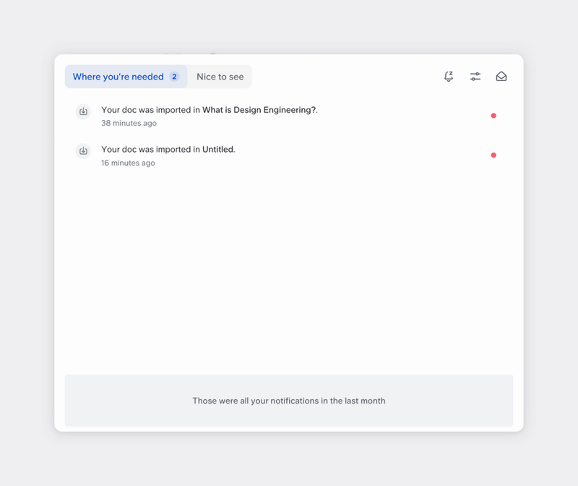Click the mark-all-as-read envelope icon

(502, 76)
